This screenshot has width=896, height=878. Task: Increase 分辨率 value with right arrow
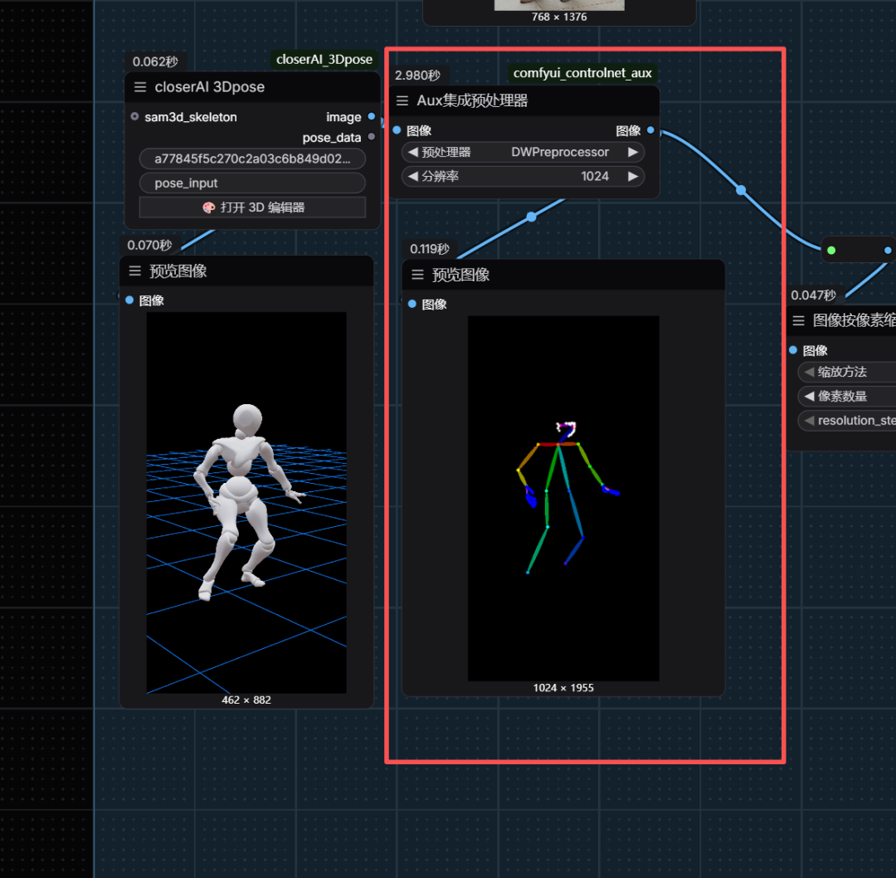point(633,176)
